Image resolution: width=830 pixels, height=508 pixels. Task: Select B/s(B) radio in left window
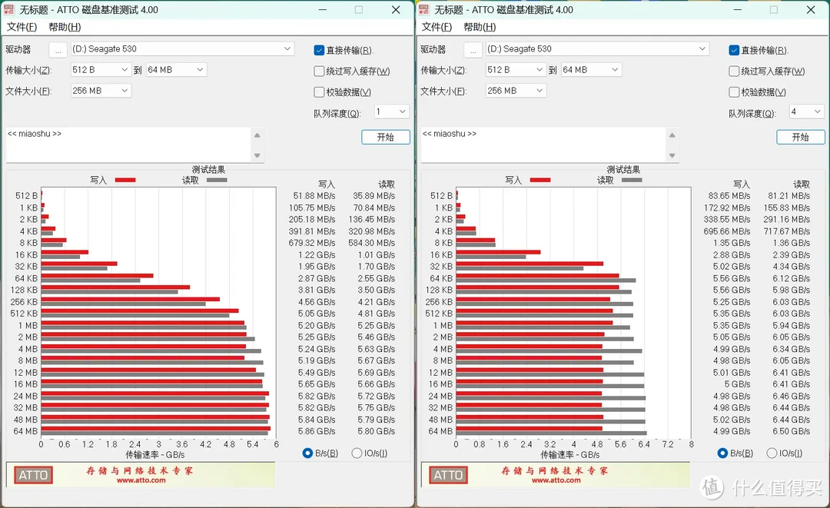point(307,453)
